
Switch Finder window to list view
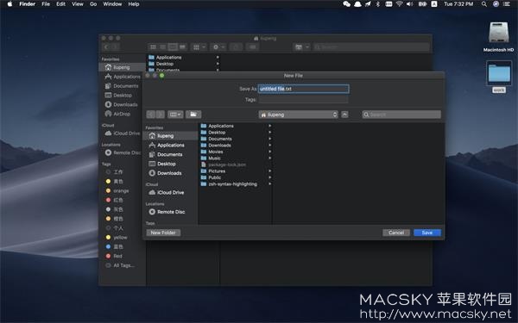click(x=163, y=47)
